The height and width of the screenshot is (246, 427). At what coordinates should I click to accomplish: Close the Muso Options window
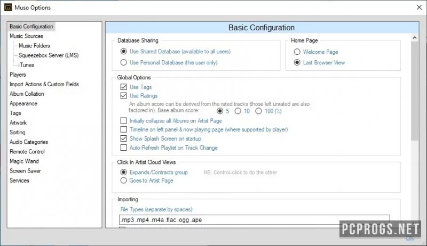(419, 7)
